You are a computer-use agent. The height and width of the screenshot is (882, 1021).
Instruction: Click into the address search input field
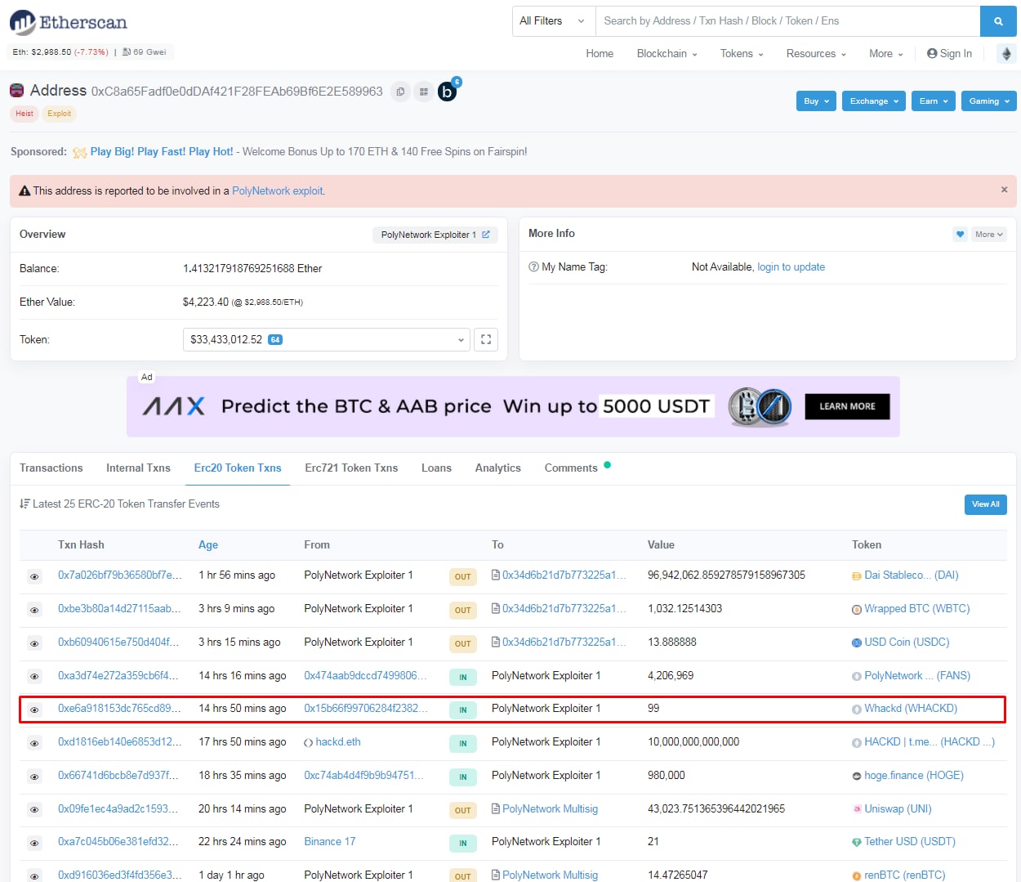click(787, 21)
